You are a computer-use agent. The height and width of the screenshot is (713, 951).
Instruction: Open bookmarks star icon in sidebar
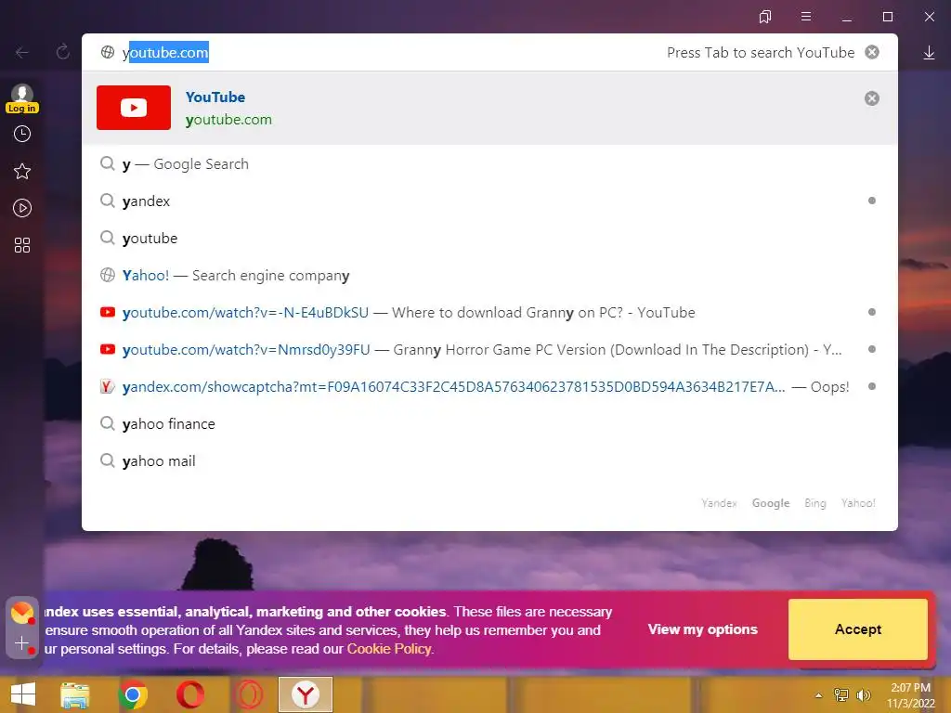pos(22,171)
